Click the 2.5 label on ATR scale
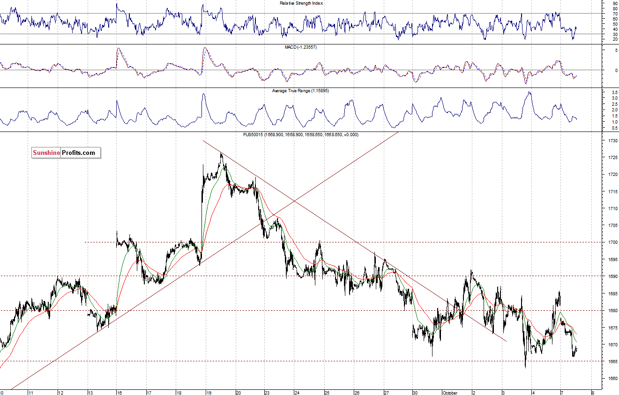This screenshot has width=619, height=395. click(614, 104)
